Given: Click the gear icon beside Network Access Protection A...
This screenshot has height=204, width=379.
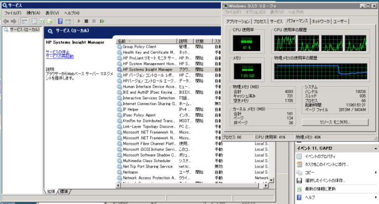Looking at the screenshot, I should tap(119, 178).
